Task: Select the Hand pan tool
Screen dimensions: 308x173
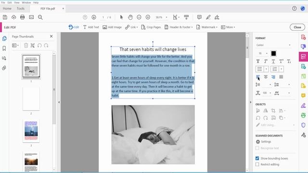Action: (x=130, y=17)
